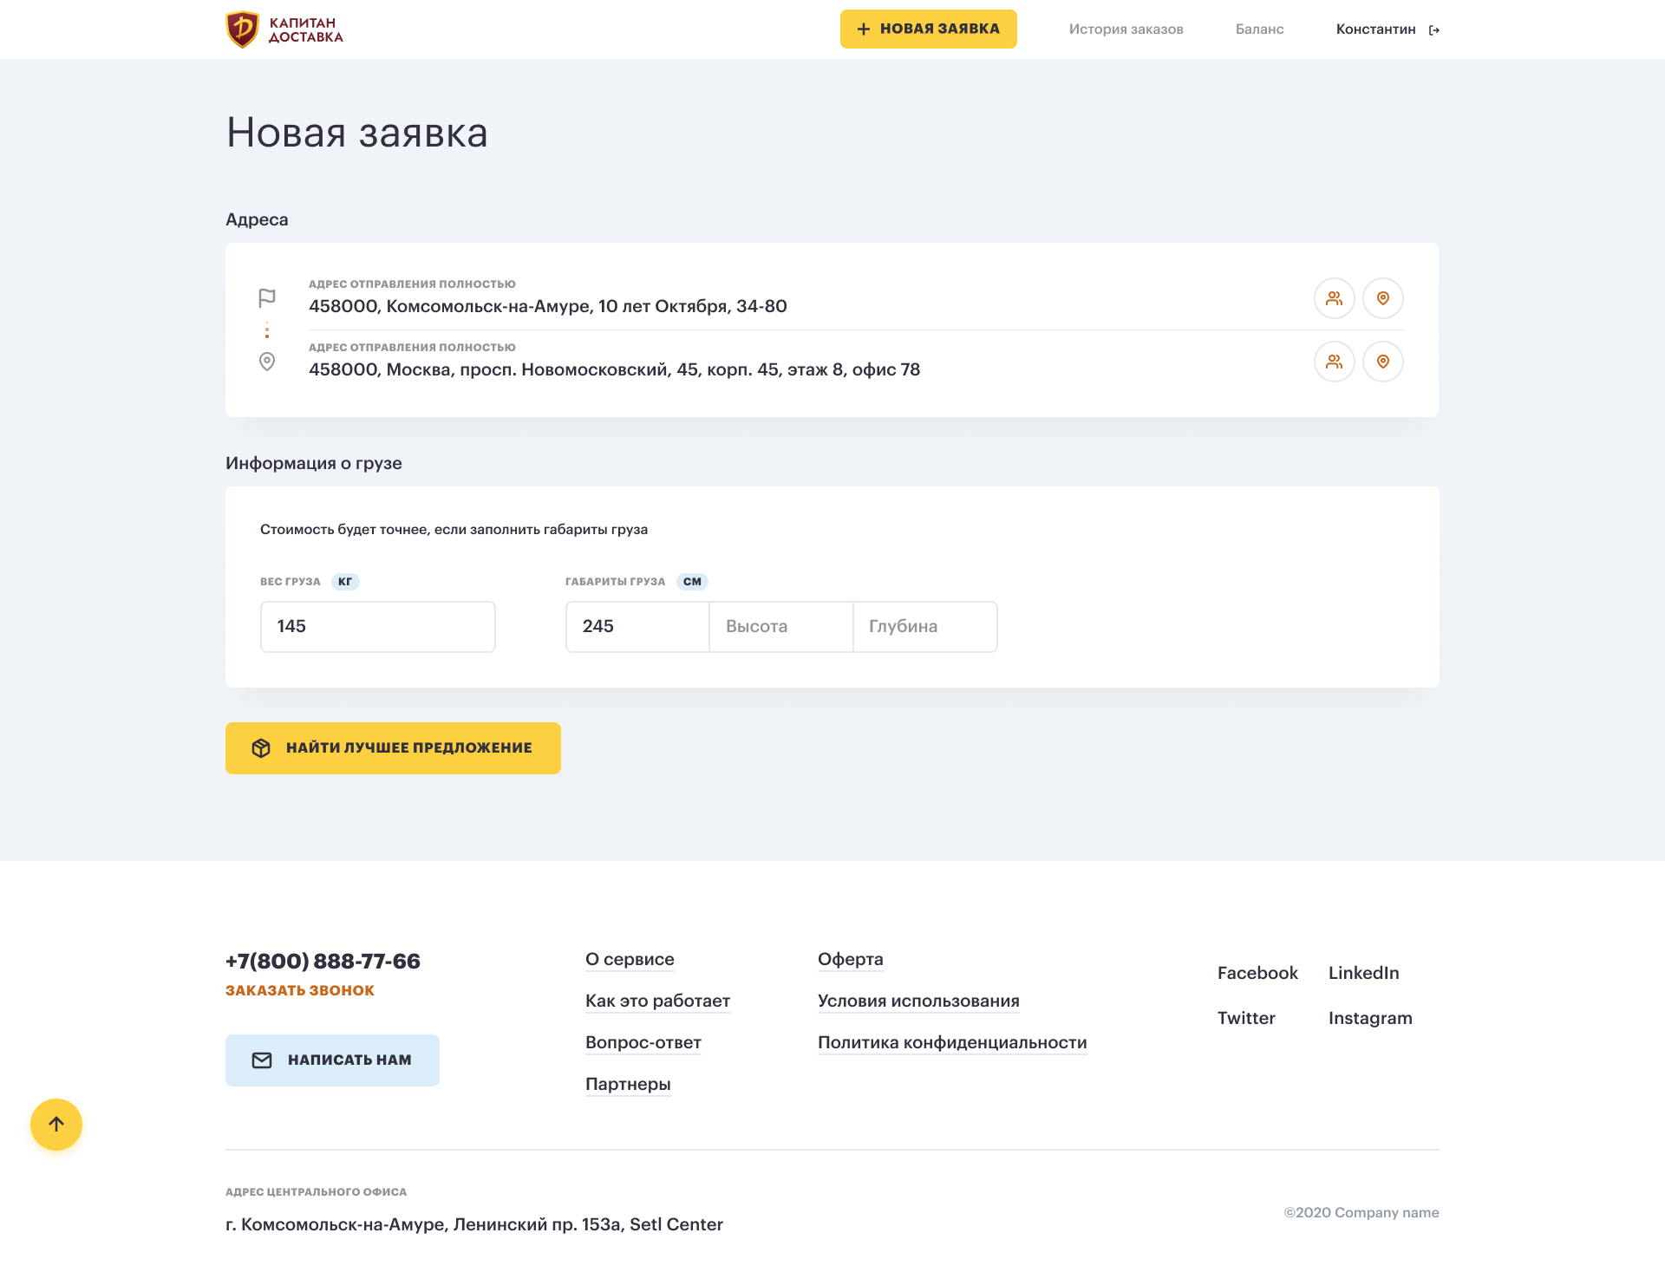Open История заказов in the top navigation

(1126, 29)
